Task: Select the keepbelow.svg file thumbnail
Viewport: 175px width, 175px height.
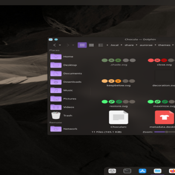Action: [118, 81]
